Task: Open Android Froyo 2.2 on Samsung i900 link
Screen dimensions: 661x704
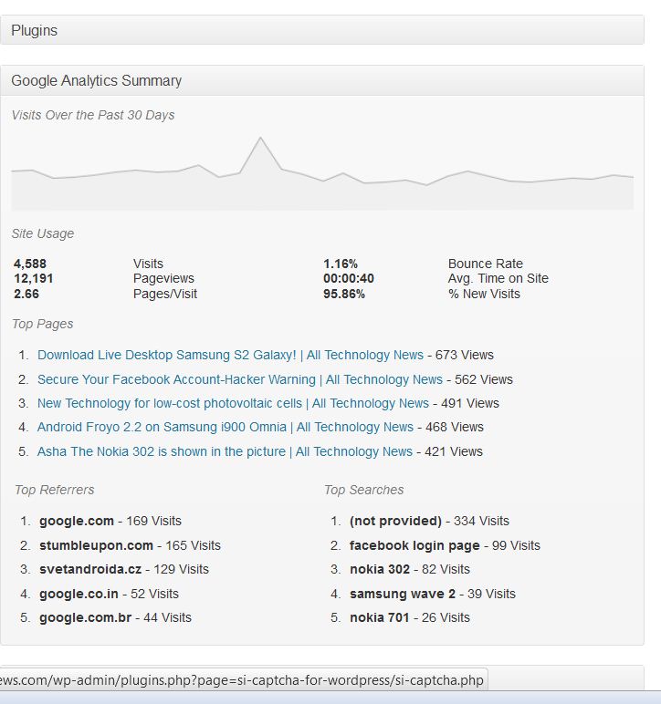Action: coord(226,427)
